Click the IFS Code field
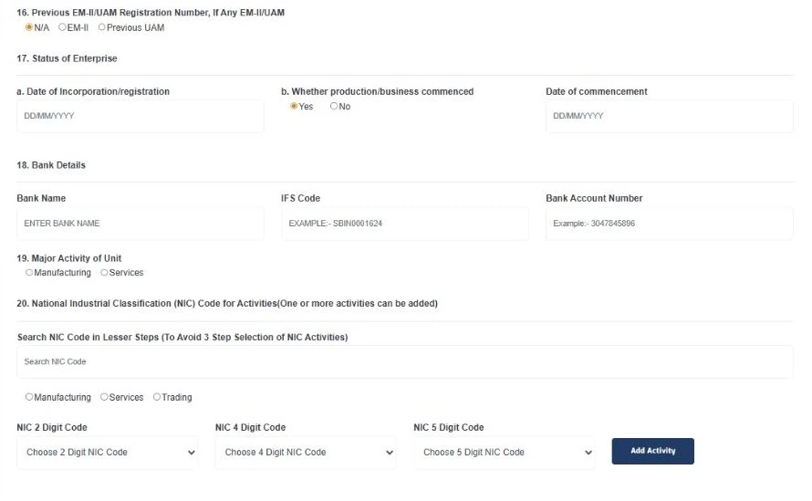 (404, 224)
